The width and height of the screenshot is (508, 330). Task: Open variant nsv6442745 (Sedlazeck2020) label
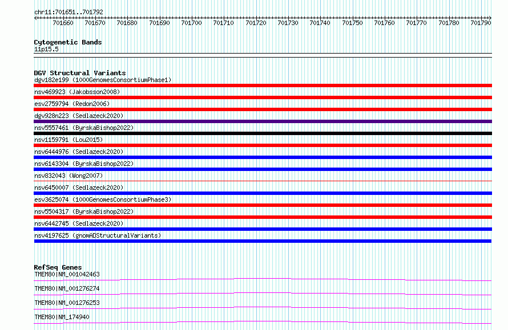[79, 223]
